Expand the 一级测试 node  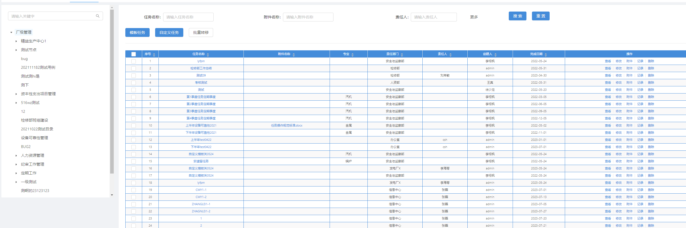(16, 182)
